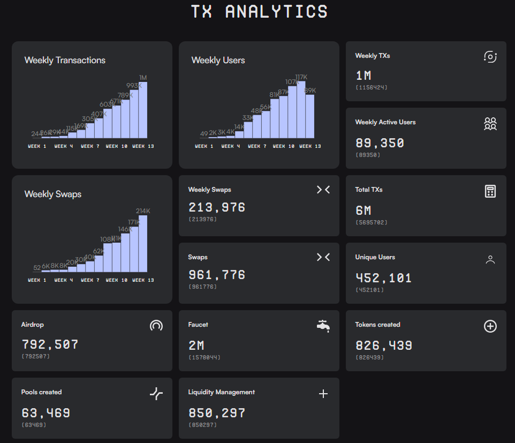Click the calculator icon on Total TXs card

(490, 191)
